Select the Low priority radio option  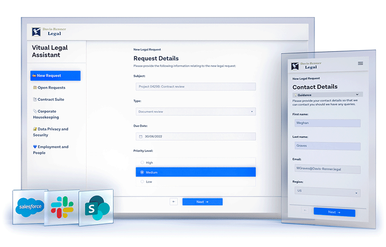click(142, 182)
